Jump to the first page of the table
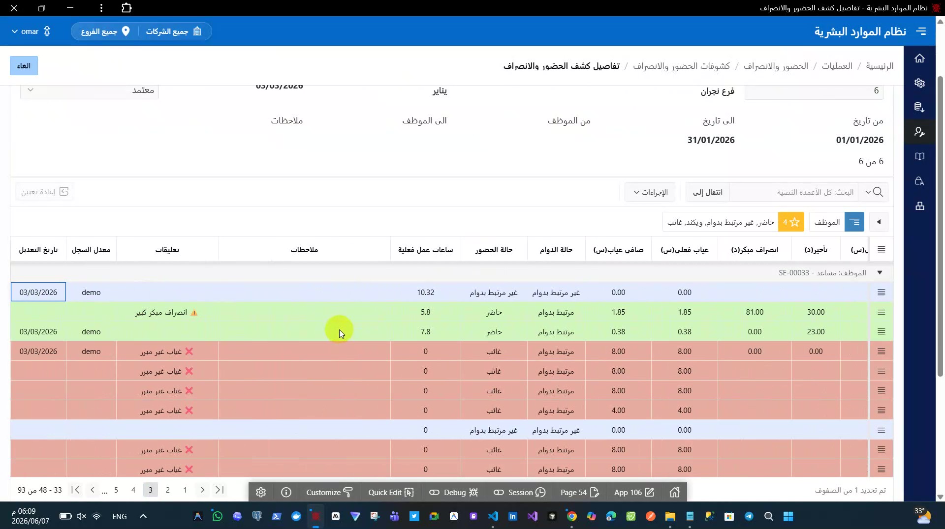The image size is (945, 529). (x=220, y=490)
